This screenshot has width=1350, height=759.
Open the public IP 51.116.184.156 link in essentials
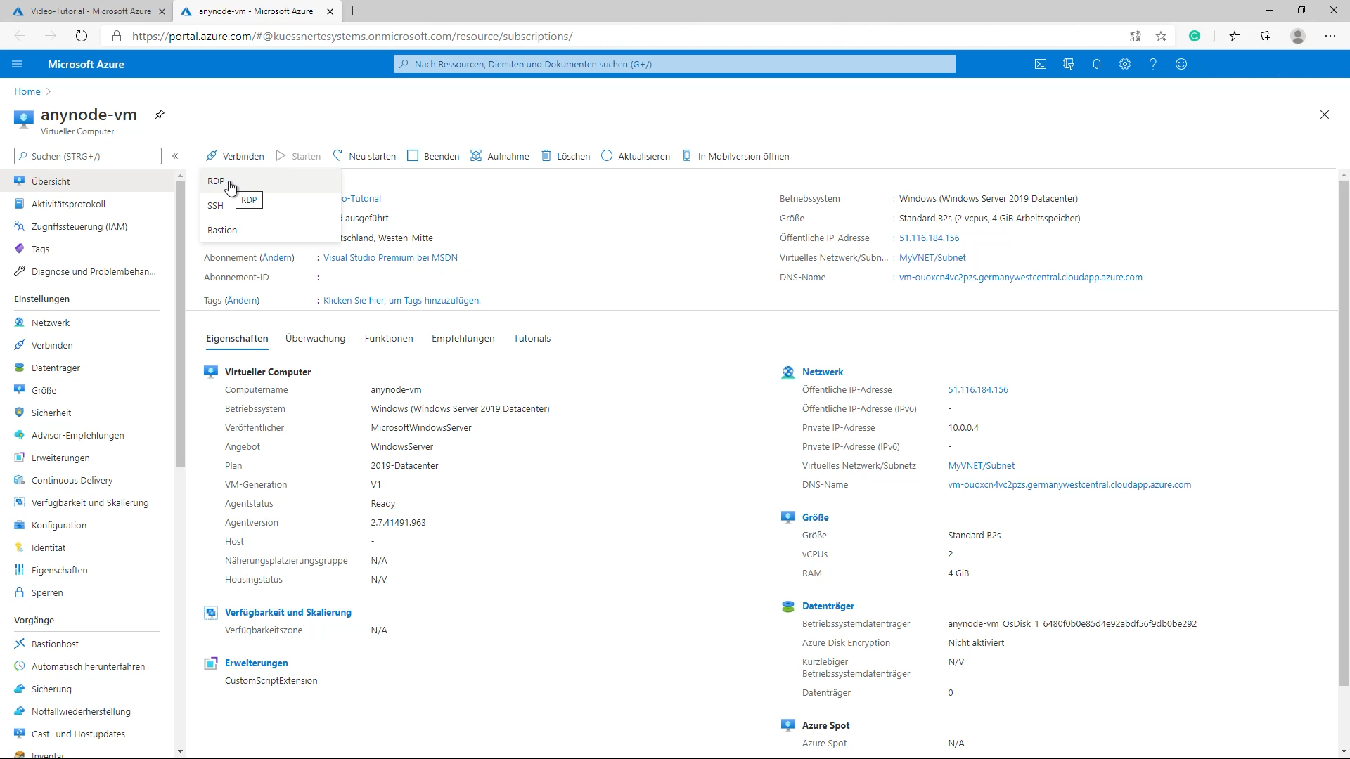(929, 238)
